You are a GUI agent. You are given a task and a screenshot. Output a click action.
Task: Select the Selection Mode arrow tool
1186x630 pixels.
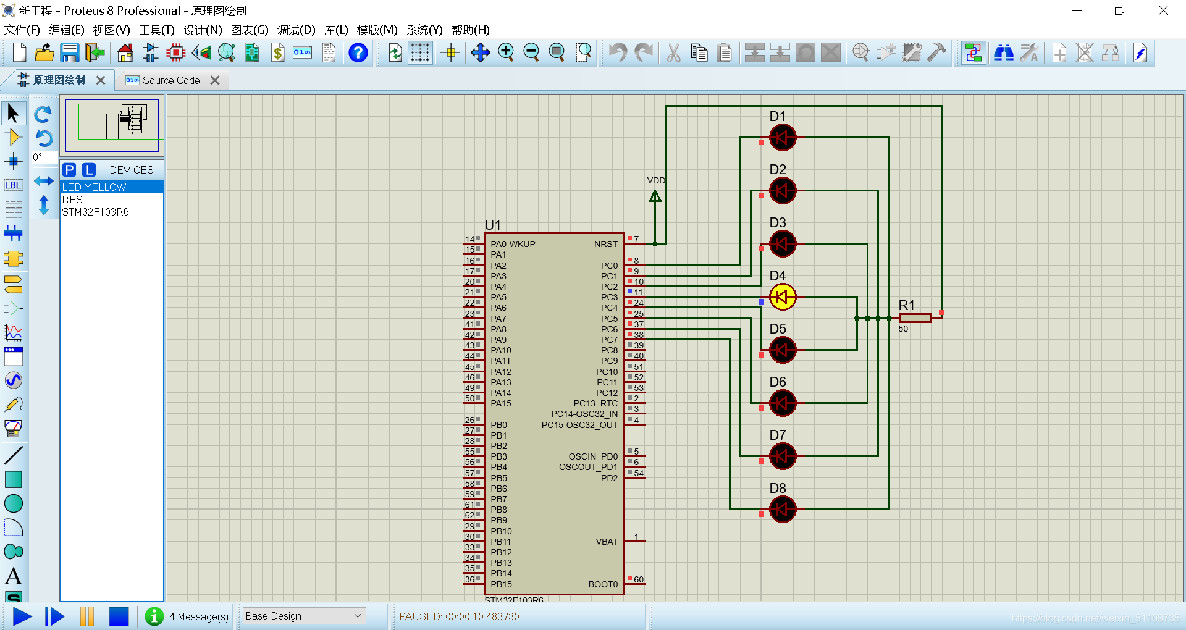[13, 114]
